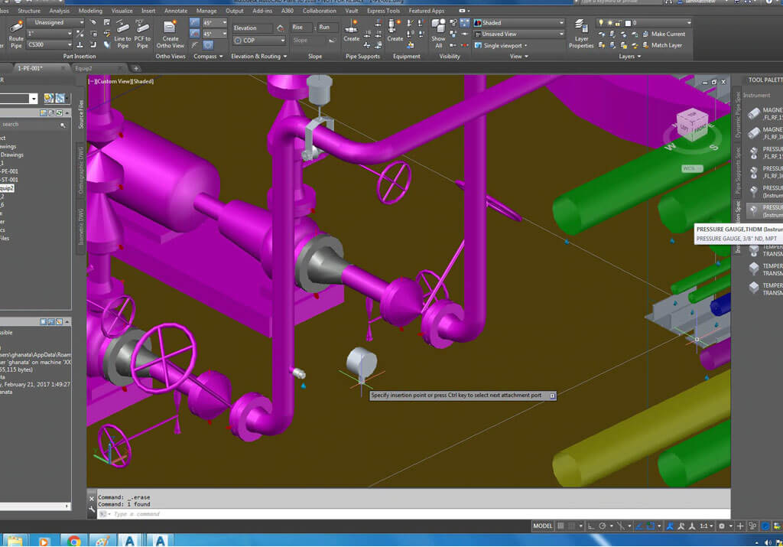Viewport: 783px width, 547px height.
Task: Open the layer list dropdown
Action: 644,23
